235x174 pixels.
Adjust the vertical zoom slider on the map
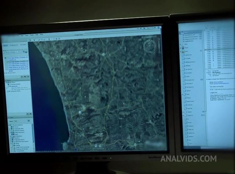[x=159, y=46]
